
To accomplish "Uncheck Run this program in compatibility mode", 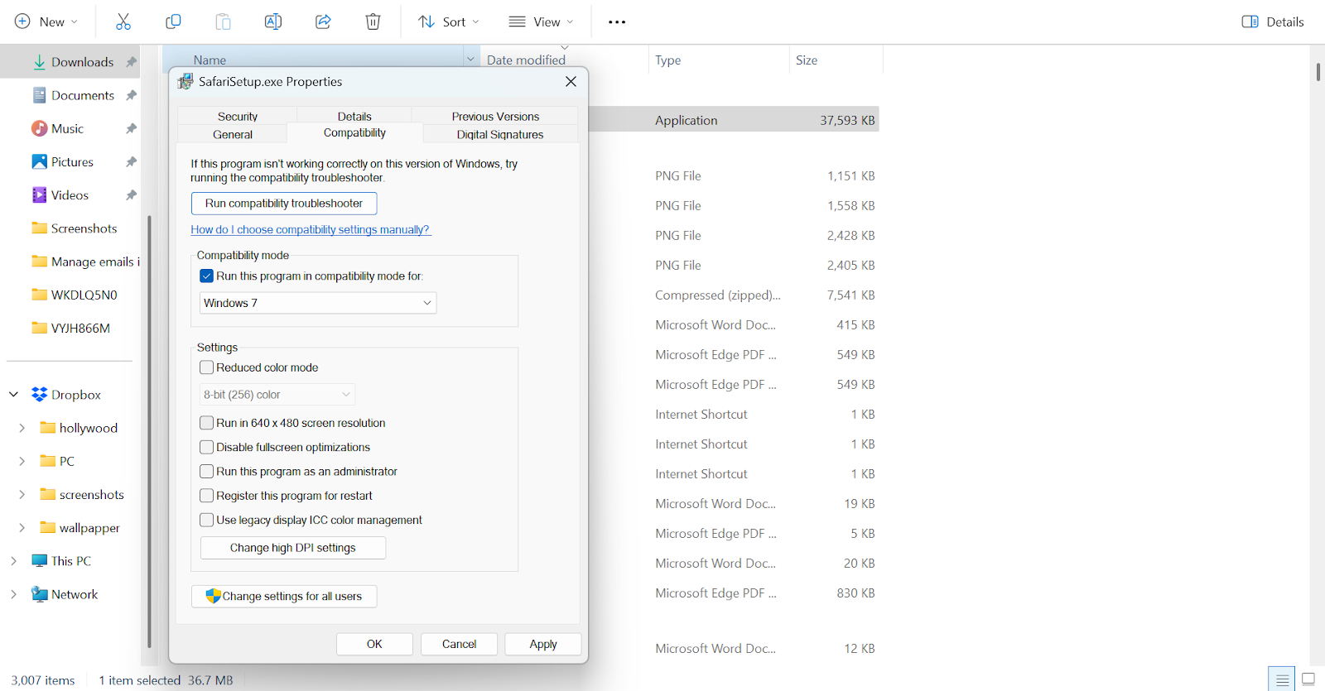I will coord(207,276).
